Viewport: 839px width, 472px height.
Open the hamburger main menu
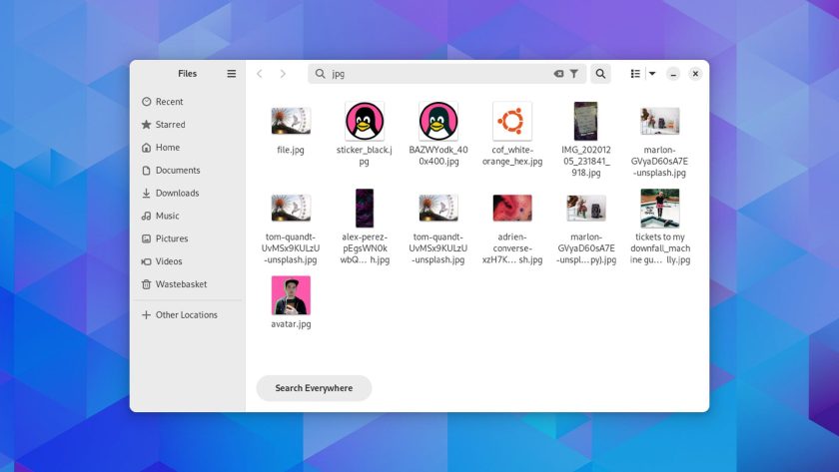pos(232,74)
